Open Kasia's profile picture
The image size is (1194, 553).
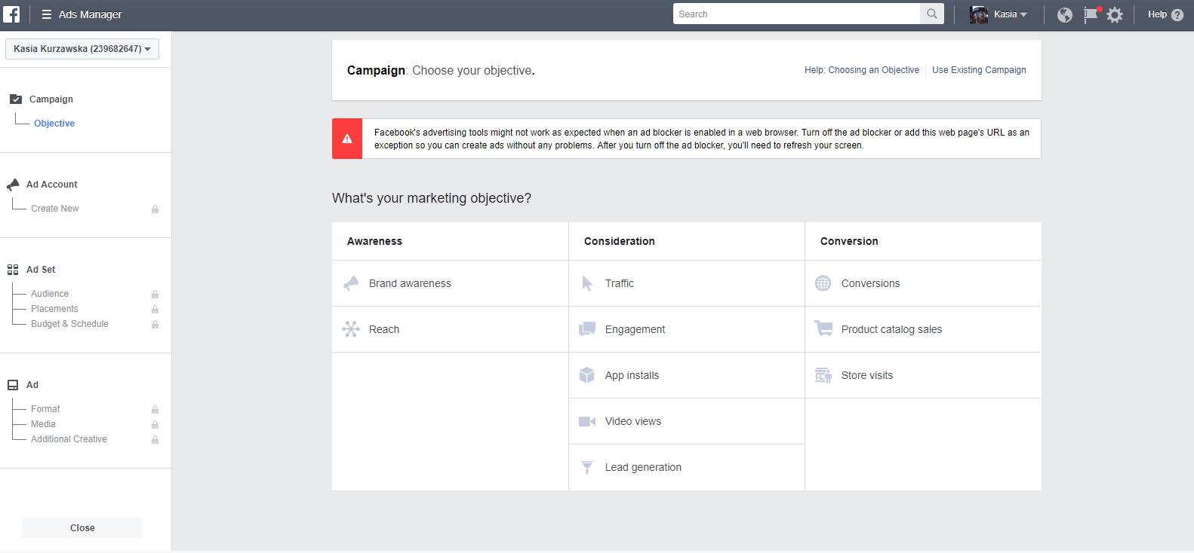(979, 14)
